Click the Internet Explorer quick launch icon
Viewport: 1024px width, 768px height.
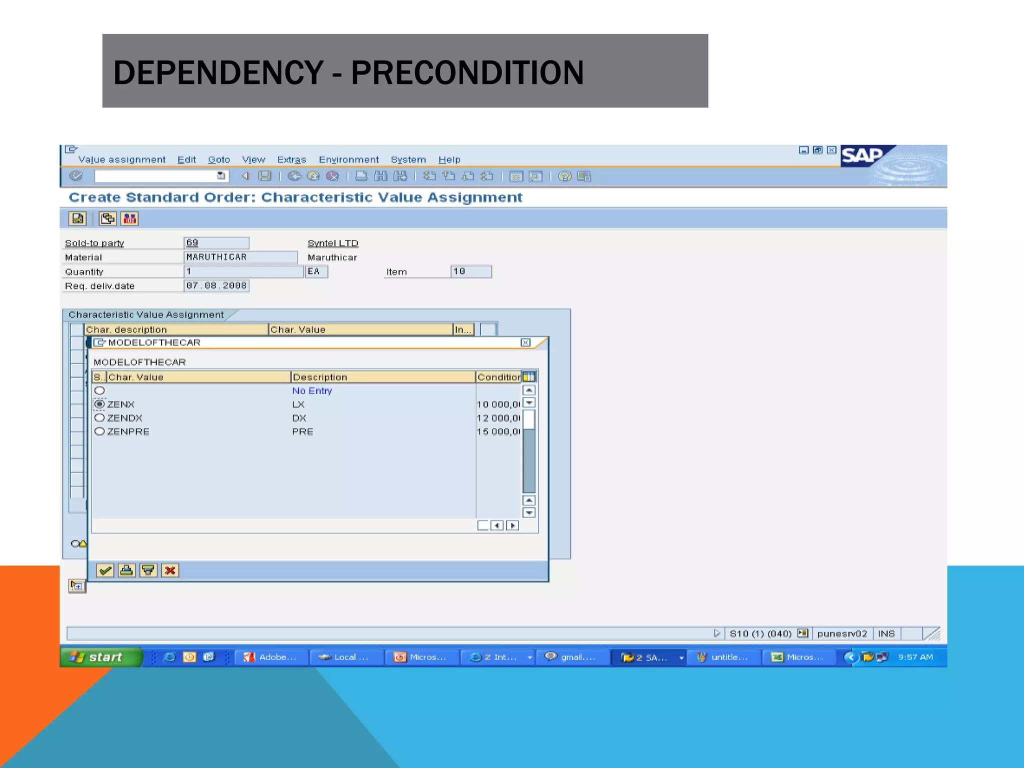point(170,657)
